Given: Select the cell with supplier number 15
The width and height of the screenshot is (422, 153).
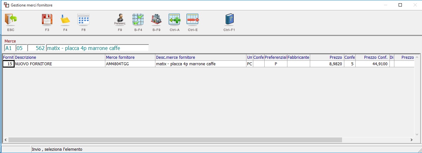Looking at the screenshot, I should (x=8, y=64).
